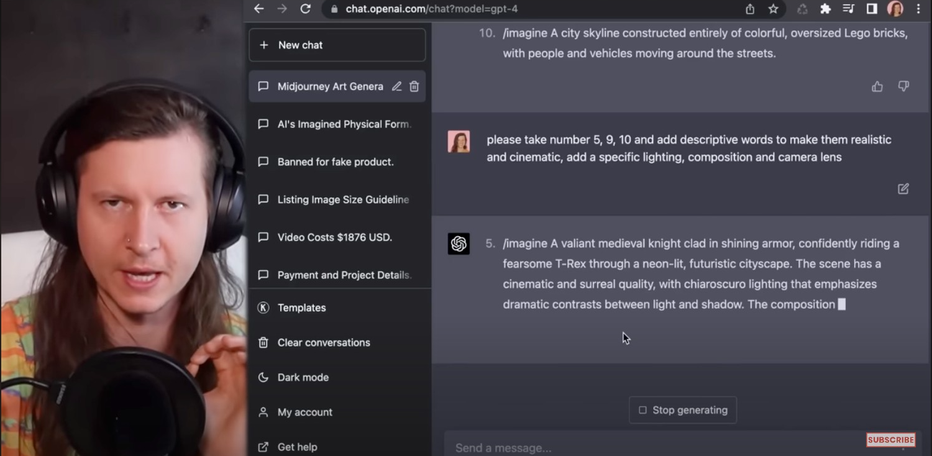The height and width of the screenshot is (456, 932).
Task: Open My account in the sidebar
Action: [x=304, y=412]
